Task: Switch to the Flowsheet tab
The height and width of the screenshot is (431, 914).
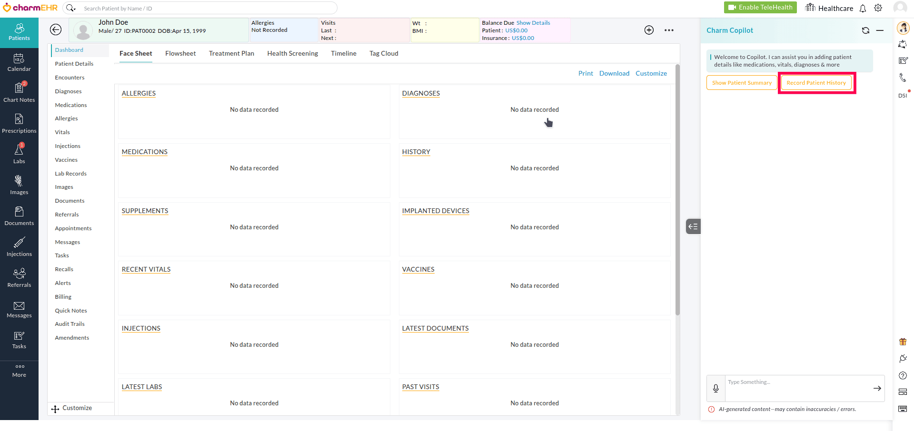Action: click(180, 53)
